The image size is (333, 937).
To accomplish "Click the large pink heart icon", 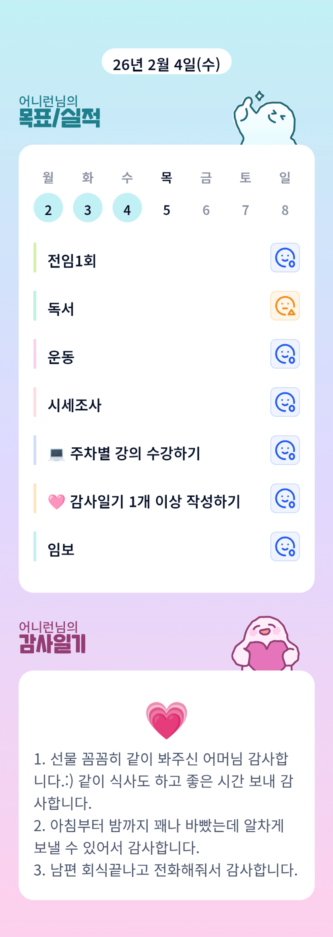I will [166, 720].
